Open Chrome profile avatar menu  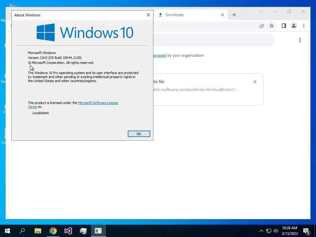click(294, 26)
